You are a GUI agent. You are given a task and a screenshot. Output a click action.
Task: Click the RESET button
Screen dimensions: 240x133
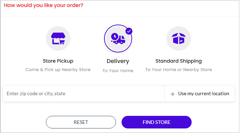click(81, 122)
